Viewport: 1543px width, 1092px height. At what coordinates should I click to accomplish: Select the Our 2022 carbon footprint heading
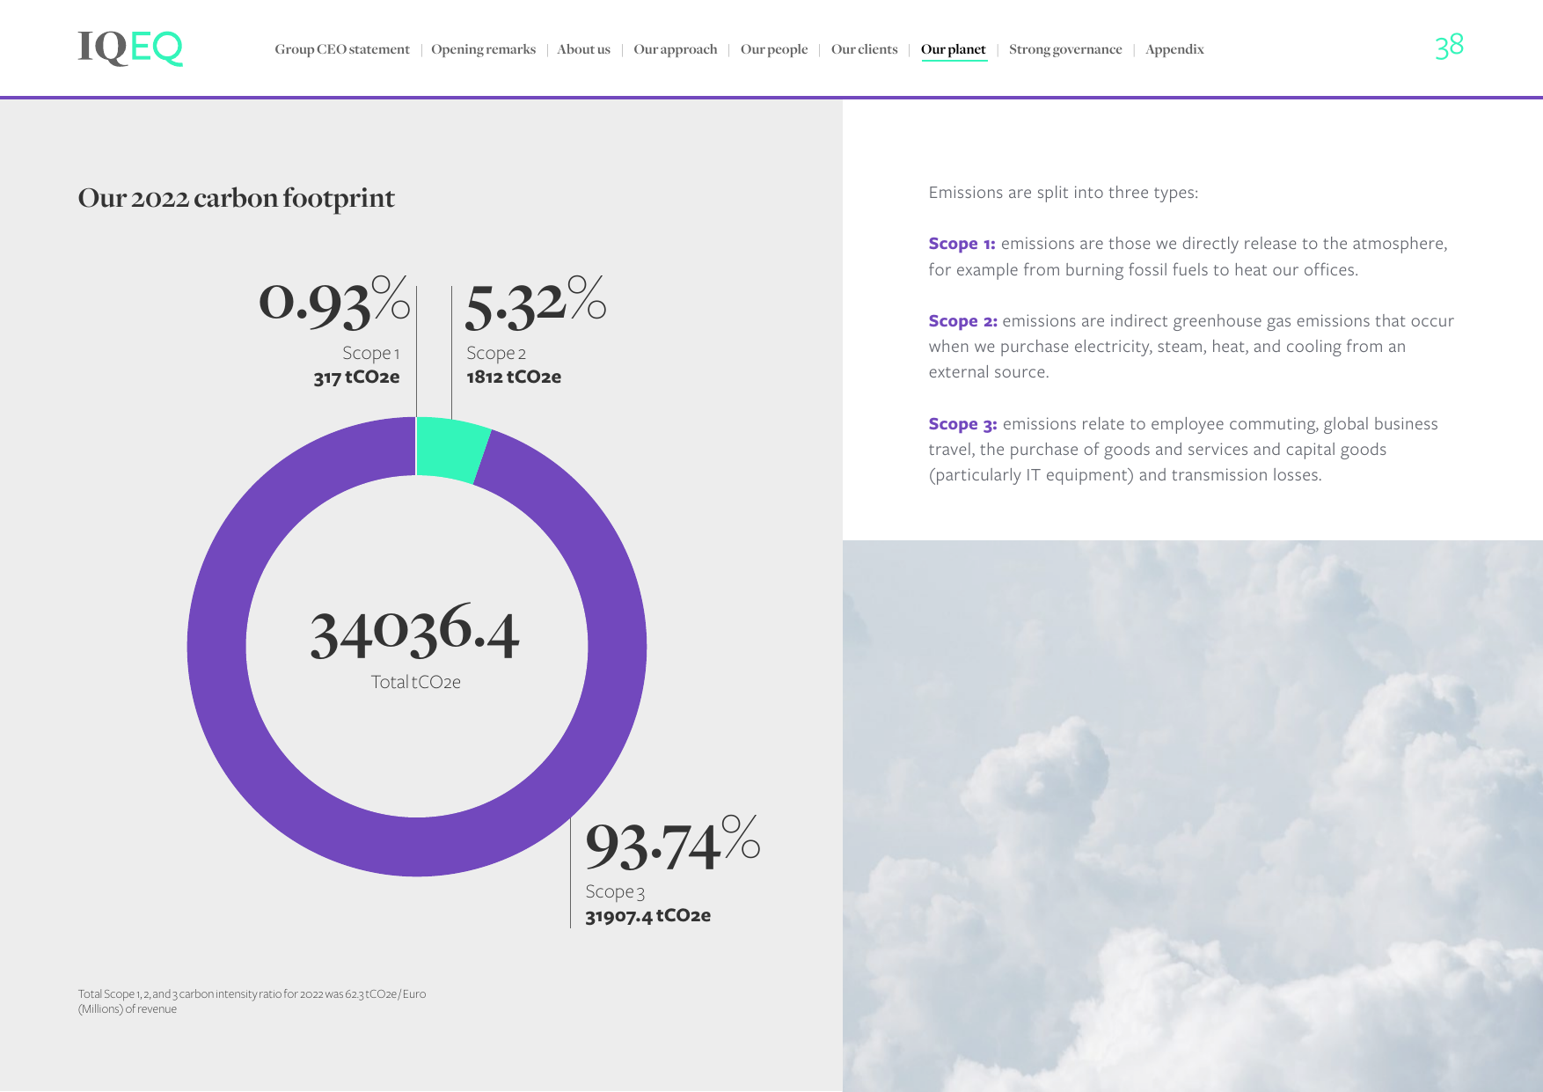(x=236, y=198)
